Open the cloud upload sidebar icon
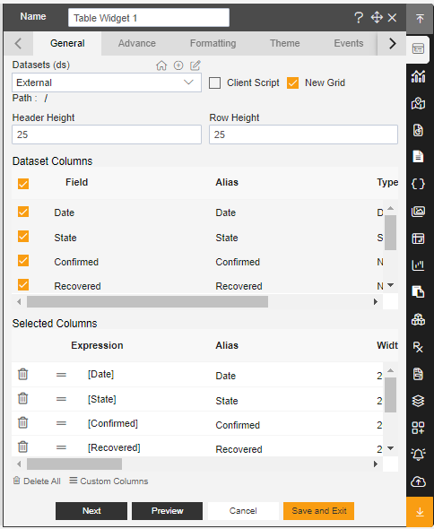434x529 pixels. pos(418,481)
